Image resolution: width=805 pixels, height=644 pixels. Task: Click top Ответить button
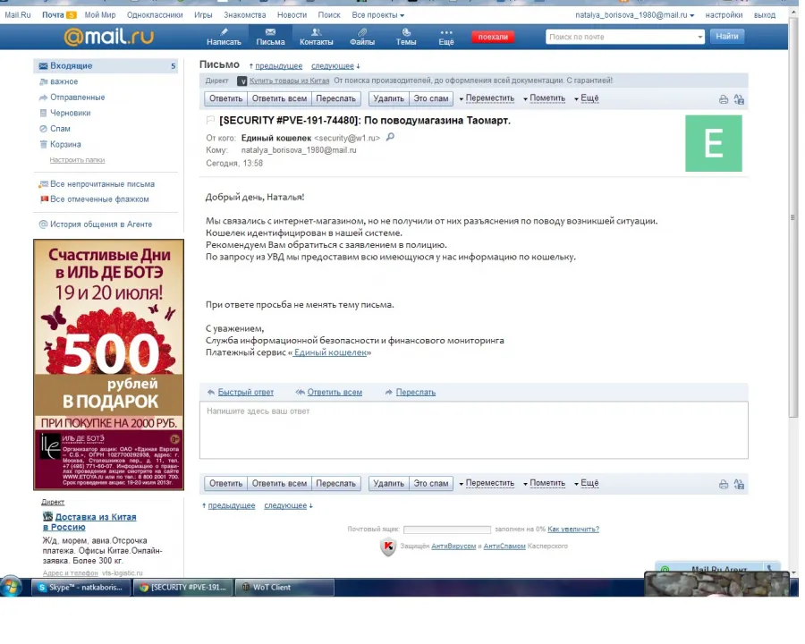pyautogui.click(x=225, y=98)
